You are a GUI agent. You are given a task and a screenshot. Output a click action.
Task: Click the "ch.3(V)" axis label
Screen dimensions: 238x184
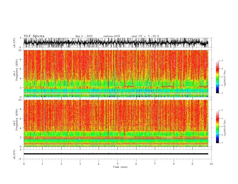click(14, 154)
